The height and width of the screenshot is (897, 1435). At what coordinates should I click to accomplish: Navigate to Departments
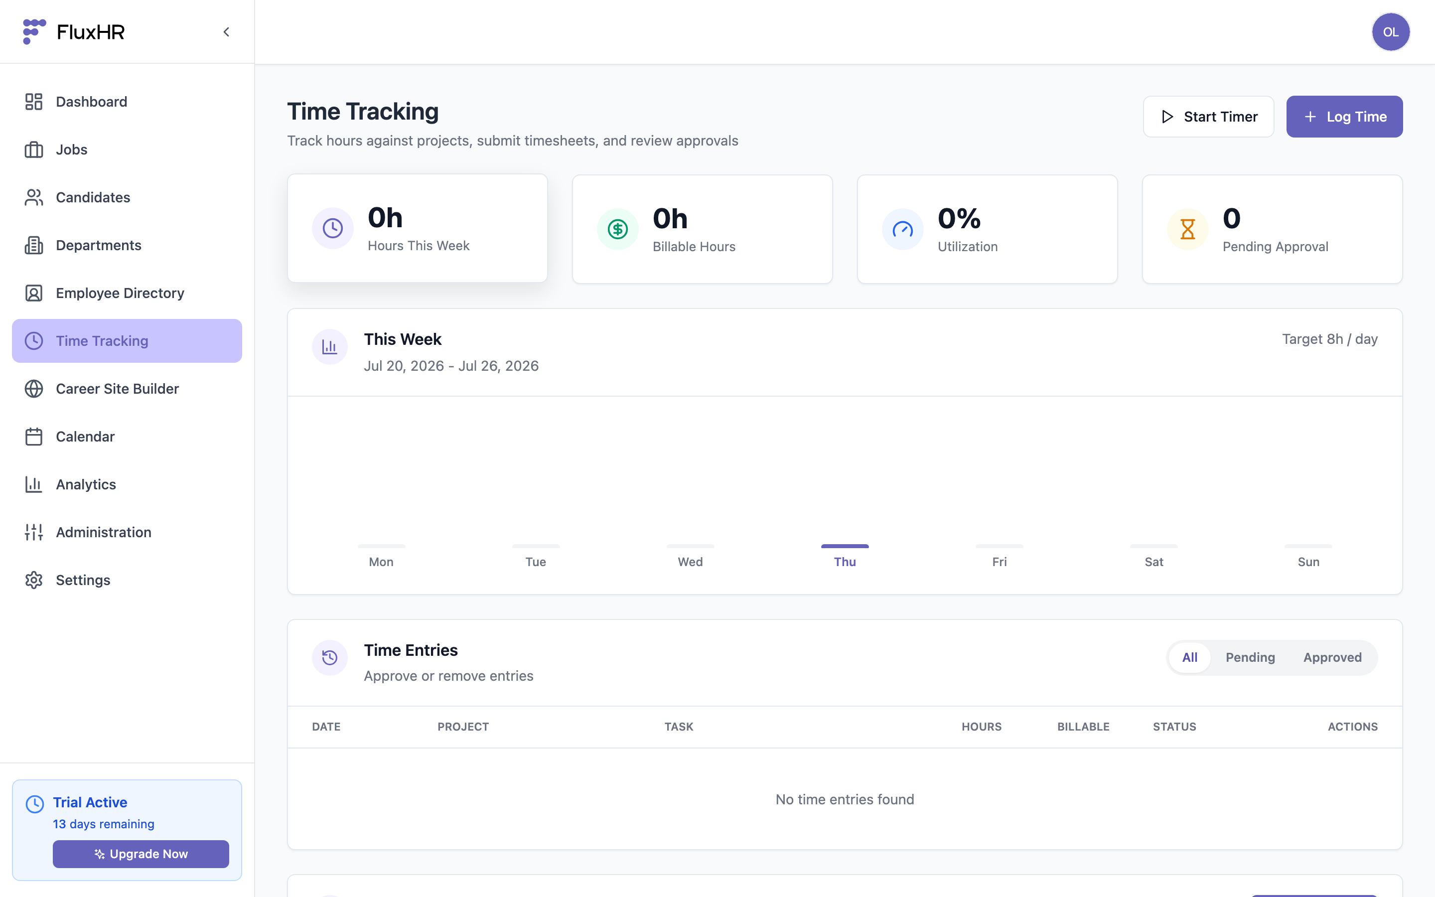point(127,245)
